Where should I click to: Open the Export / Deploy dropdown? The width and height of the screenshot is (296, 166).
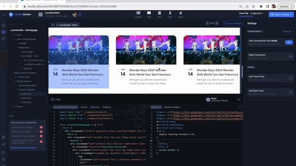coord(281,14)
